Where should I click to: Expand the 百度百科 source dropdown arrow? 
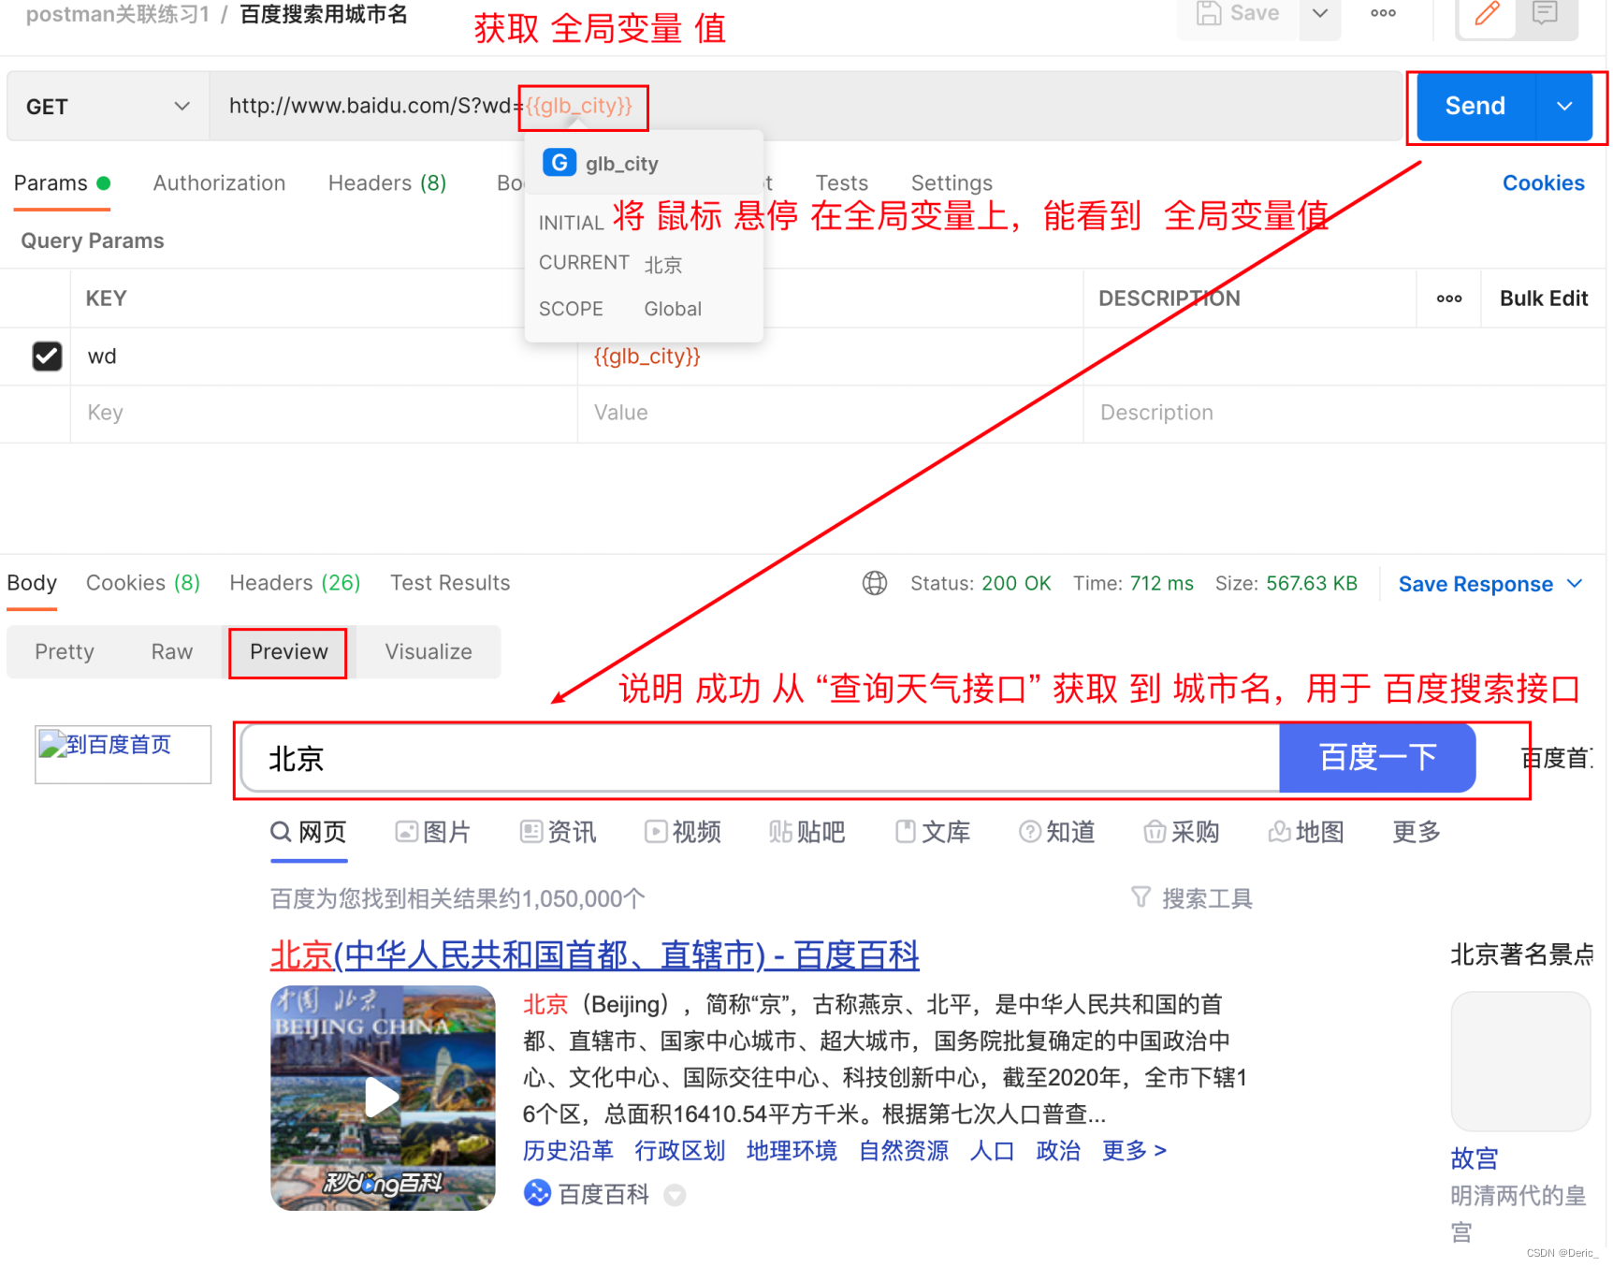(675, 1195)
